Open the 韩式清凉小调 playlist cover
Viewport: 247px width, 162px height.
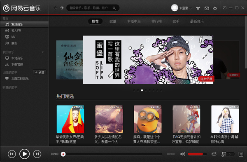[x=225, y=119]
